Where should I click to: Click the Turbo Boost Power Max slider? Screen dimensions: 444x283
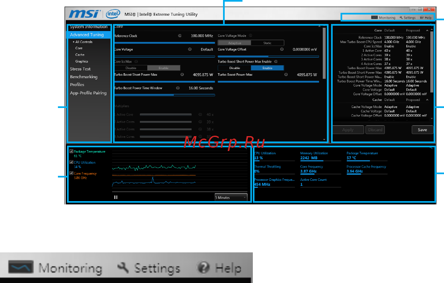(x=268, y=82)
